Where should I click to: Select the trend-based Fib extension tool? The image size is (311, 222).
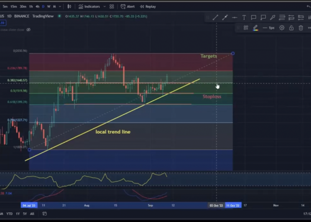coord(292,18)
